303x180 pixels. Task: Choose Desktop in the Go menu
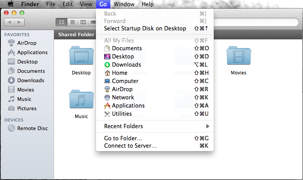click(155, 56)
